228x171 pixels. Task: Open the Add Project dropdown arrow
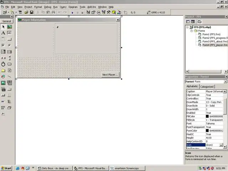[9, 12]
